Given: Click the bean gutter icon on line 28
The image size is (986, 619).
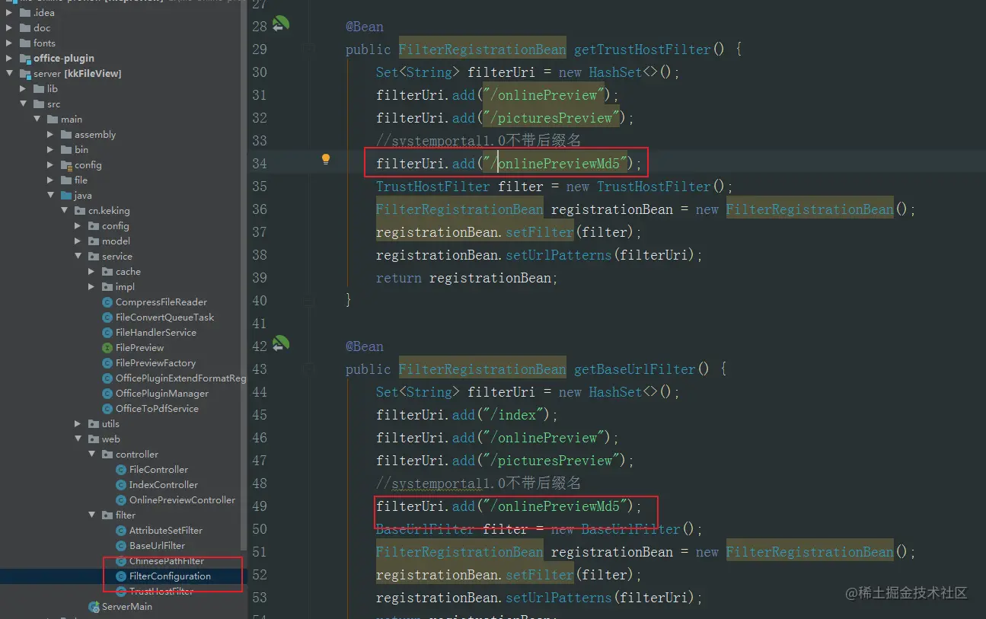Looking at the screenshot, I should [281, 24].
